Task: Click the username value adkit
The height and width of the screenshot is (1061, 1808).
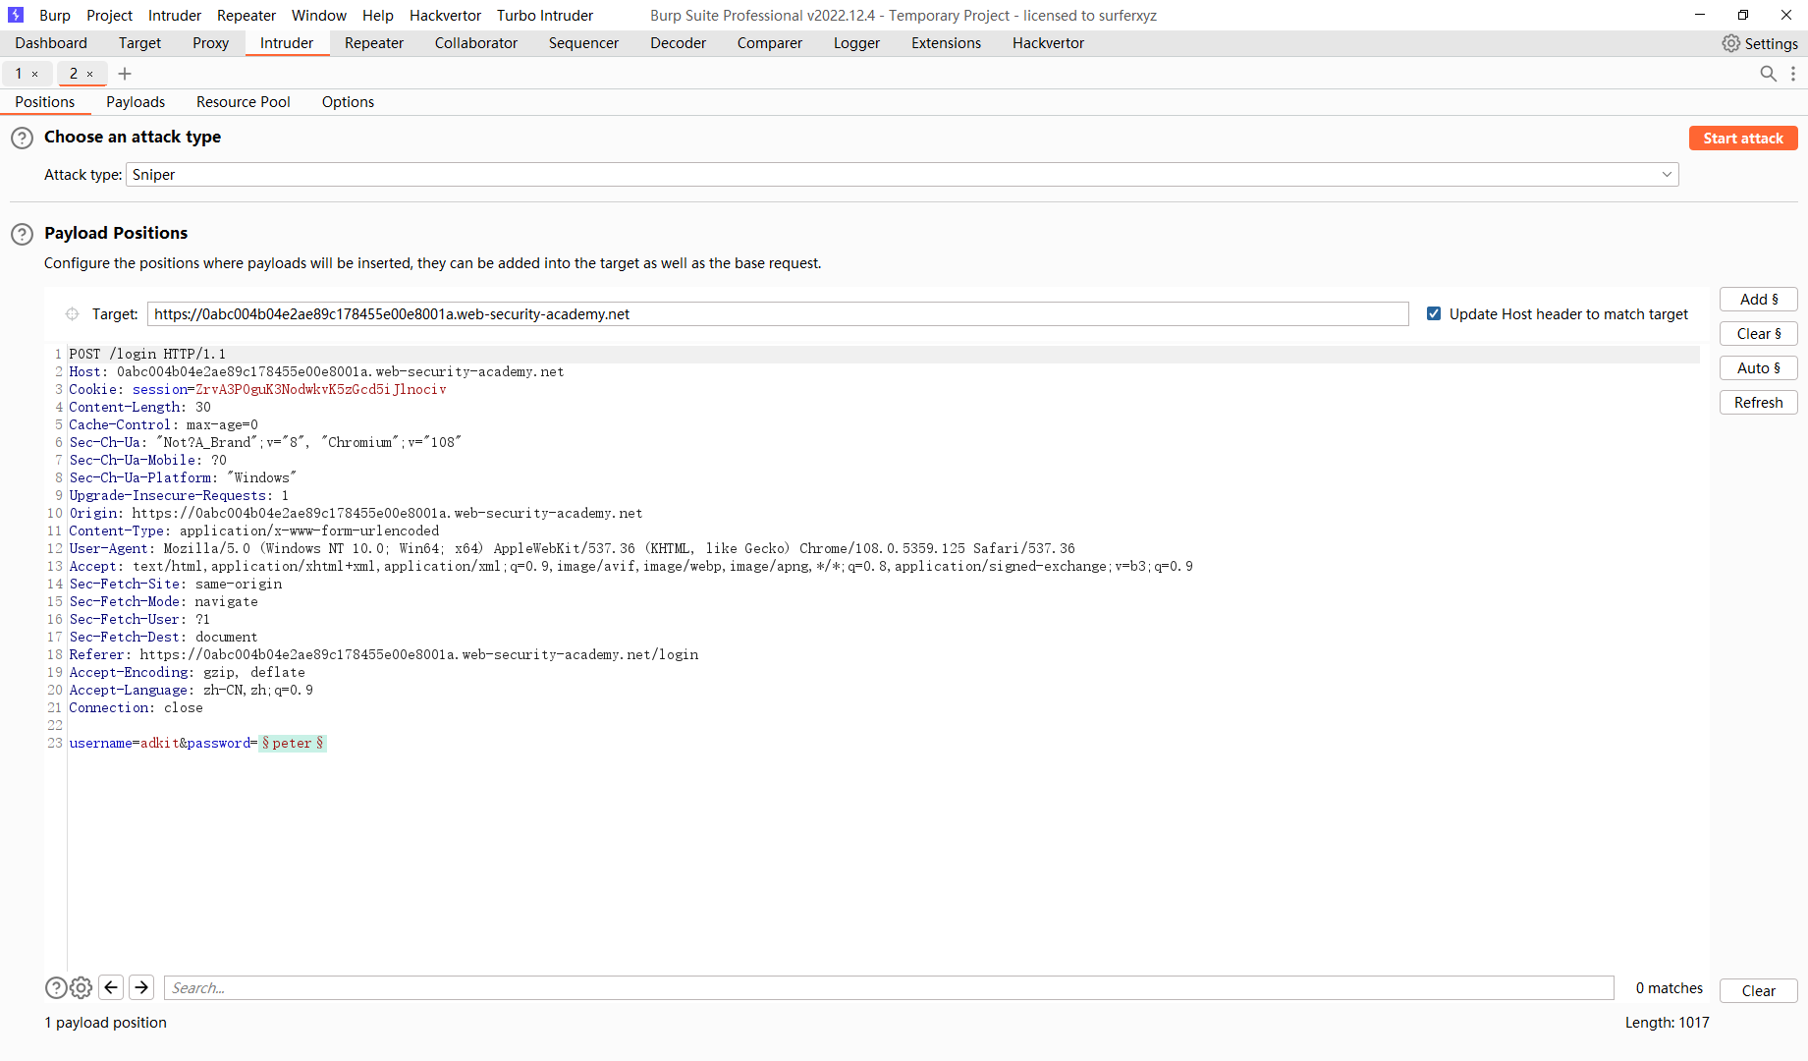Action: click(x=159, y=744)
